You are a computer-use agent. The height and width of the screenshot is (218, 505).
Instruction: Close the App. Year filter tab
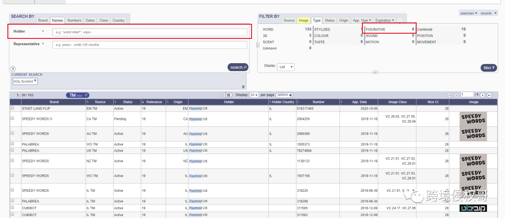(370, 21)
